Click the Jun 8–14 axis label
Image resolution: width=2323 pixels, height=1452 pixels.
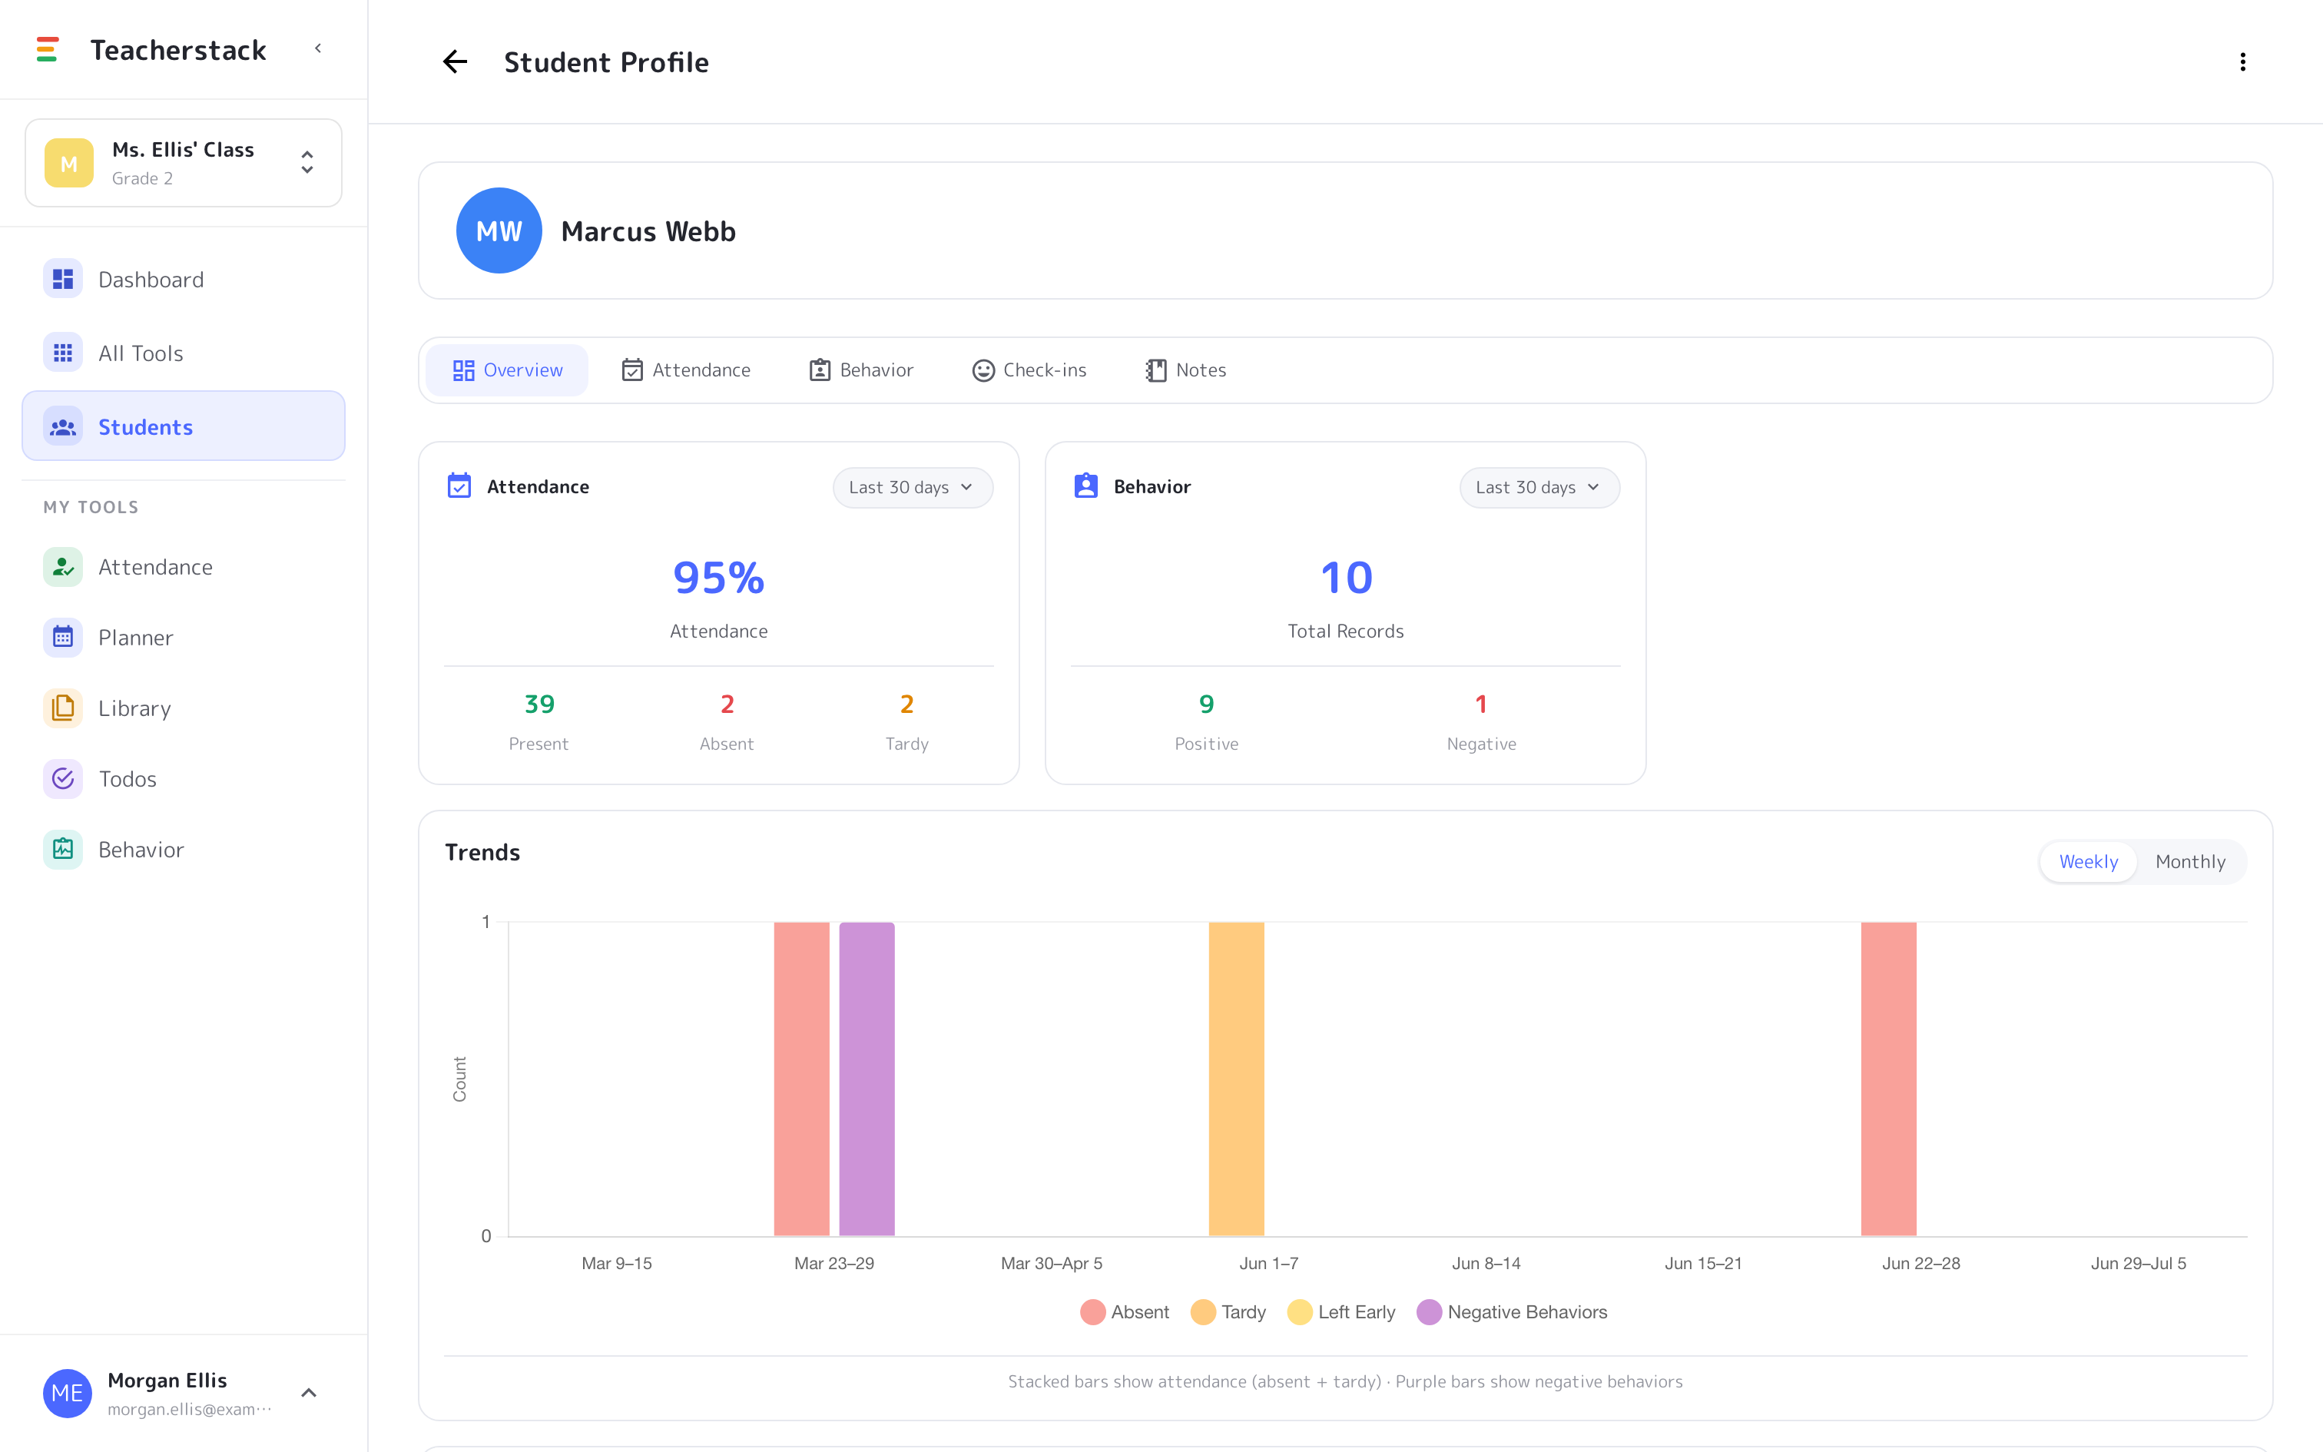1486,1263
